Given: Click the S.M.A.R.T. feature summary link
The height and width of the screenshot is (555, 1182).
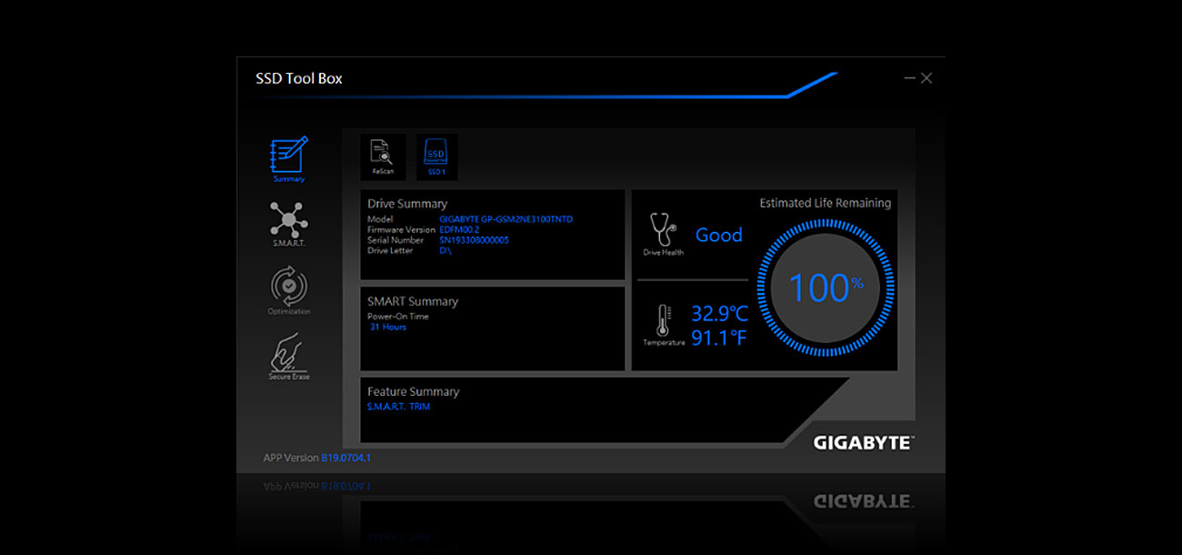Looking at the screenshot, I should pyautogui.click(x=386, y=407).
